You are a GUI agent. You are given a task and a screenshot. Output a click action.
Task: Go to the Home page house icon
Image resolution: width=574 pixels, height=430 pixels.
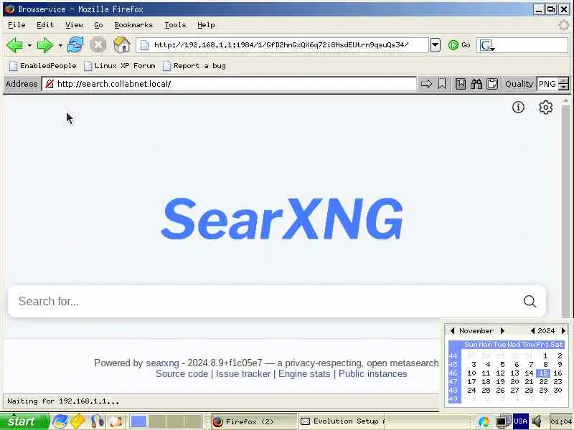pyautogui.click(x=121, y=44)
